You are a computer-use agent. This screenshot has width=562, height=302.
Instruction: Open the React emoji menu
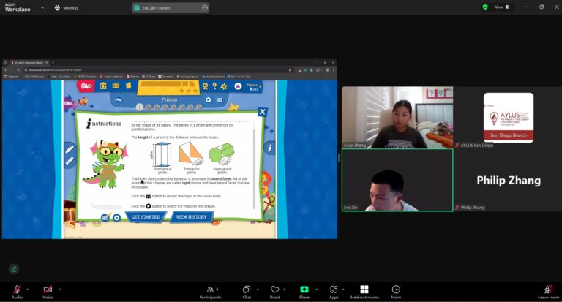[x=274, y=292]
